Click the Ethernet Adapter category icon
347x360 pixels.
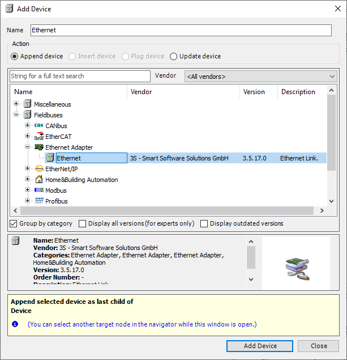click(x=38, y=147)
